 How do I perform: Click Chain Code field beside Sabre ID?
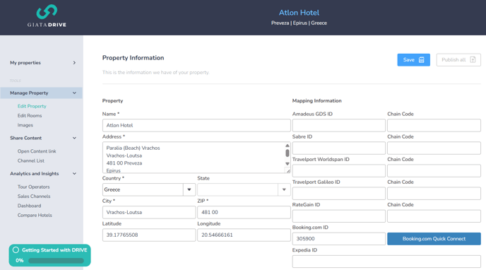(x=434, y=148)
